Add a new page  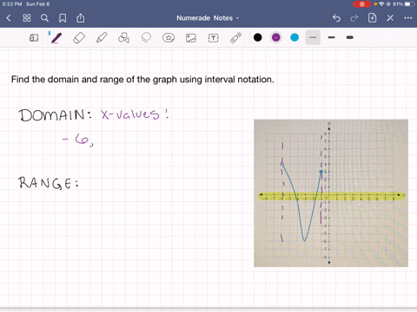pyautogui.click(x=372, y=18)
